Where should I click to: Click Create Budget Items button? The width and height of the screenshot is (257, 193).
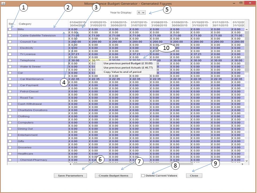114,176
